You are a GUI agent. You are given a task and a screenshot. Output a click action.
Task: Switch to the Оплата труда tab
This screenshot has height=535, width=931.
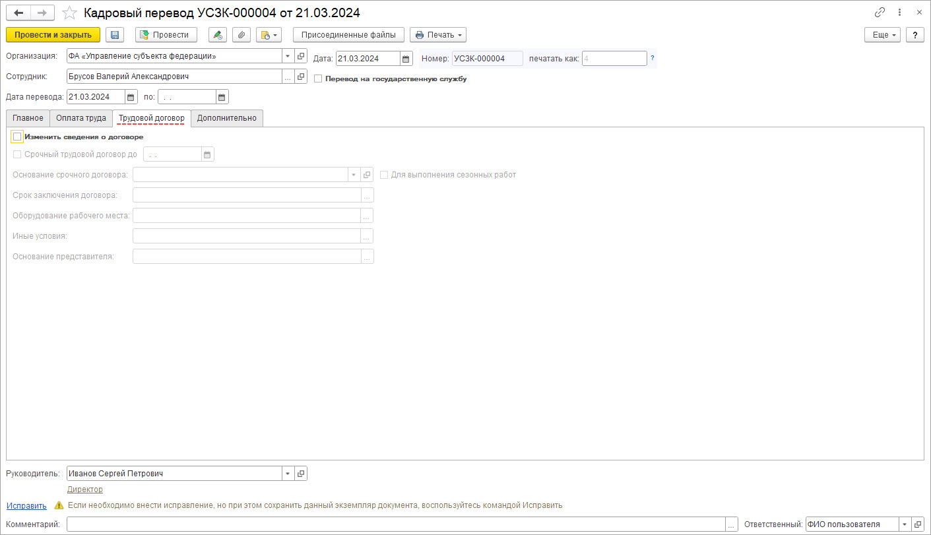[81, 118]
